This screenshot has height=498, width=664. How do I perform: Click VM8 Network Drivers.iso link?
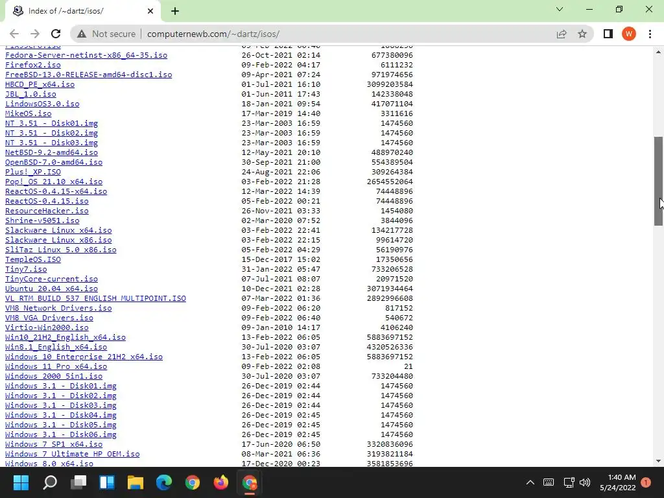(58, 308)
